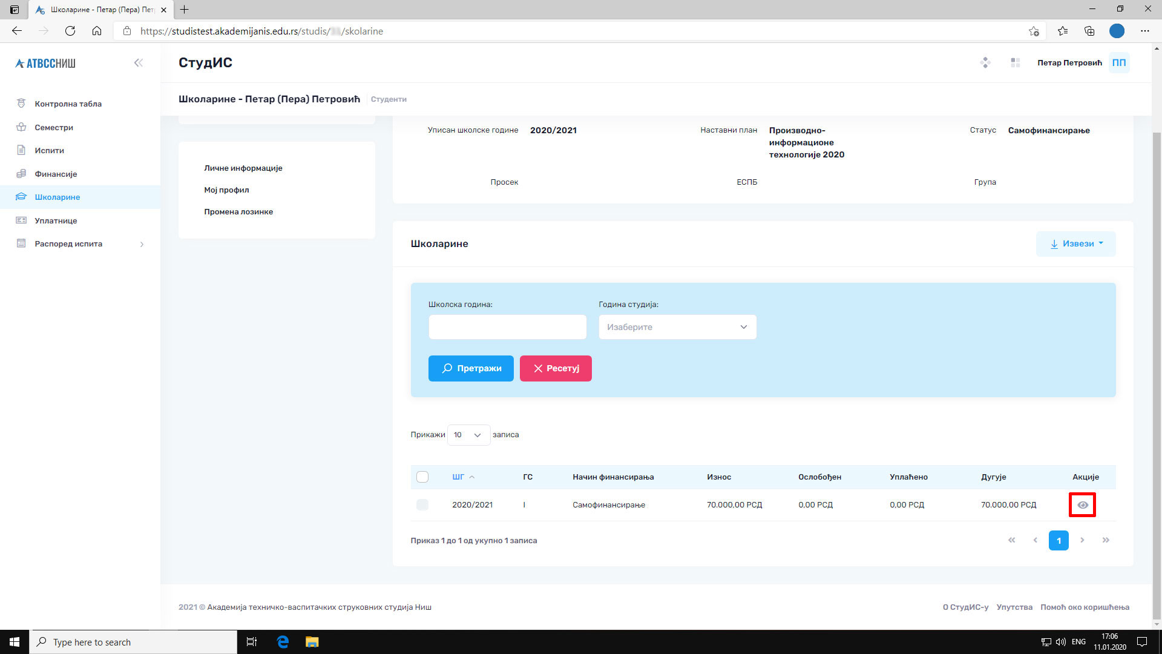Image resolution: width=1162 pixels, height=654 pixels.
Task: Focus the Школска година input field
Action: point(507,327)
